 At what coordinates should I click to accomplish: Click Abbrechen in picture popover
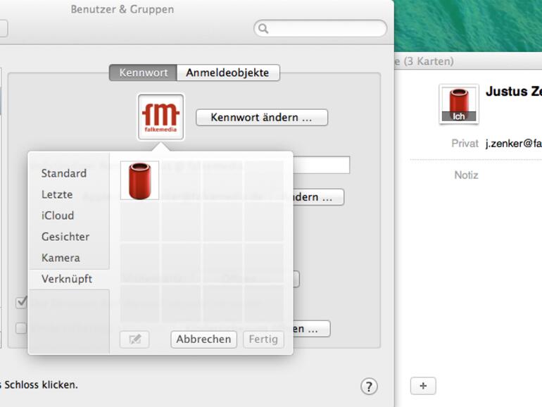[203, 339]
